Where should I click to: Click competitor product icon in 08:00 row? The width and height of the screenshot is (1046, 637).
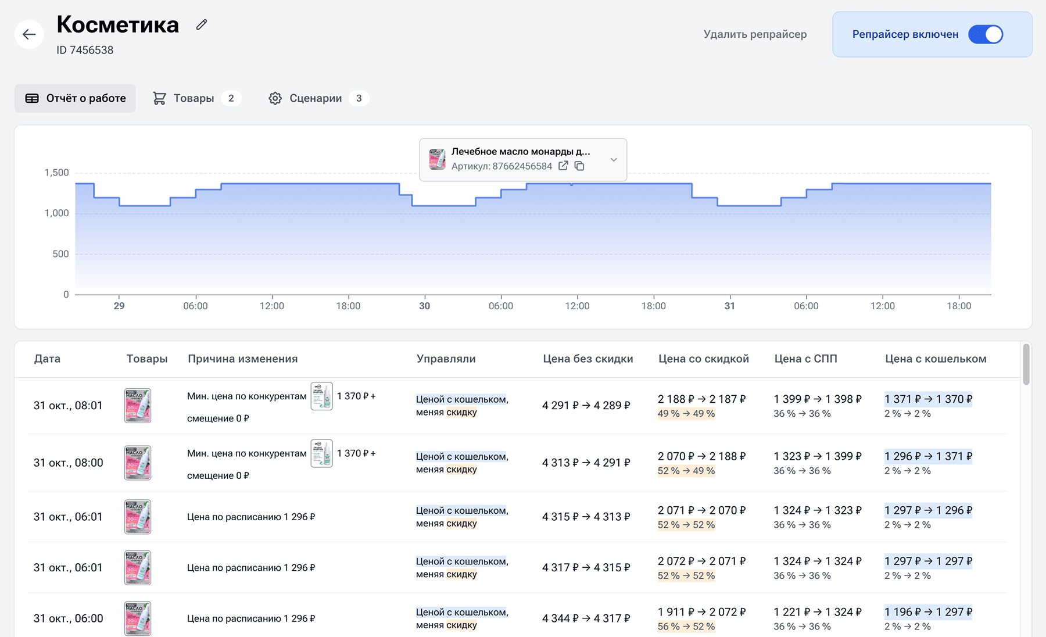pos(321,453)
